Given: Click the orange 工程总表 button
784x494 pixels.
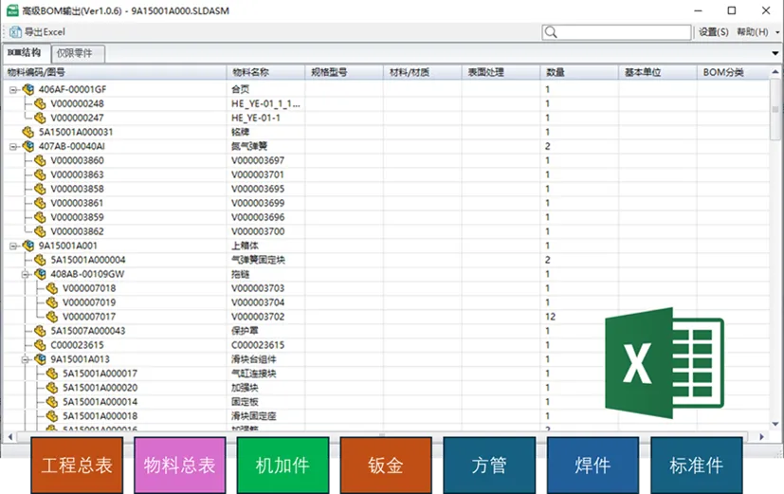Looking at the screenshot, I should (x=78, y=466).
